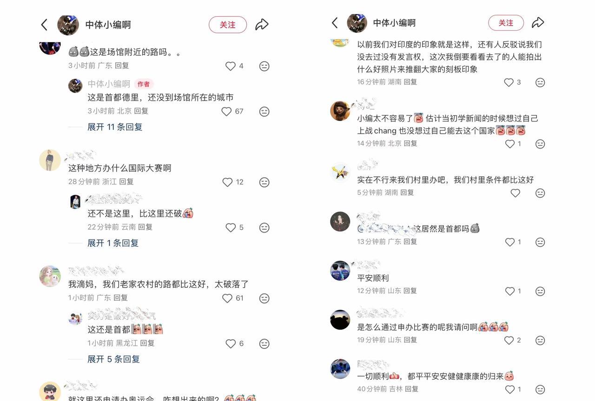The width and height of the screenshot is (595, 401).
Task: Like the comment '平安顺利'
Action: tap(510, 291)
